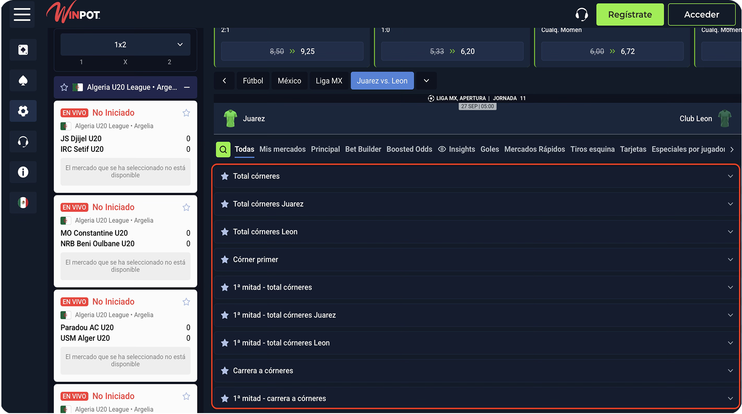Toggle star for 1ª mitad - carrera a córneres
Image resolution: width=742 pixels, height=414 pixels.
tap(225, 399)
